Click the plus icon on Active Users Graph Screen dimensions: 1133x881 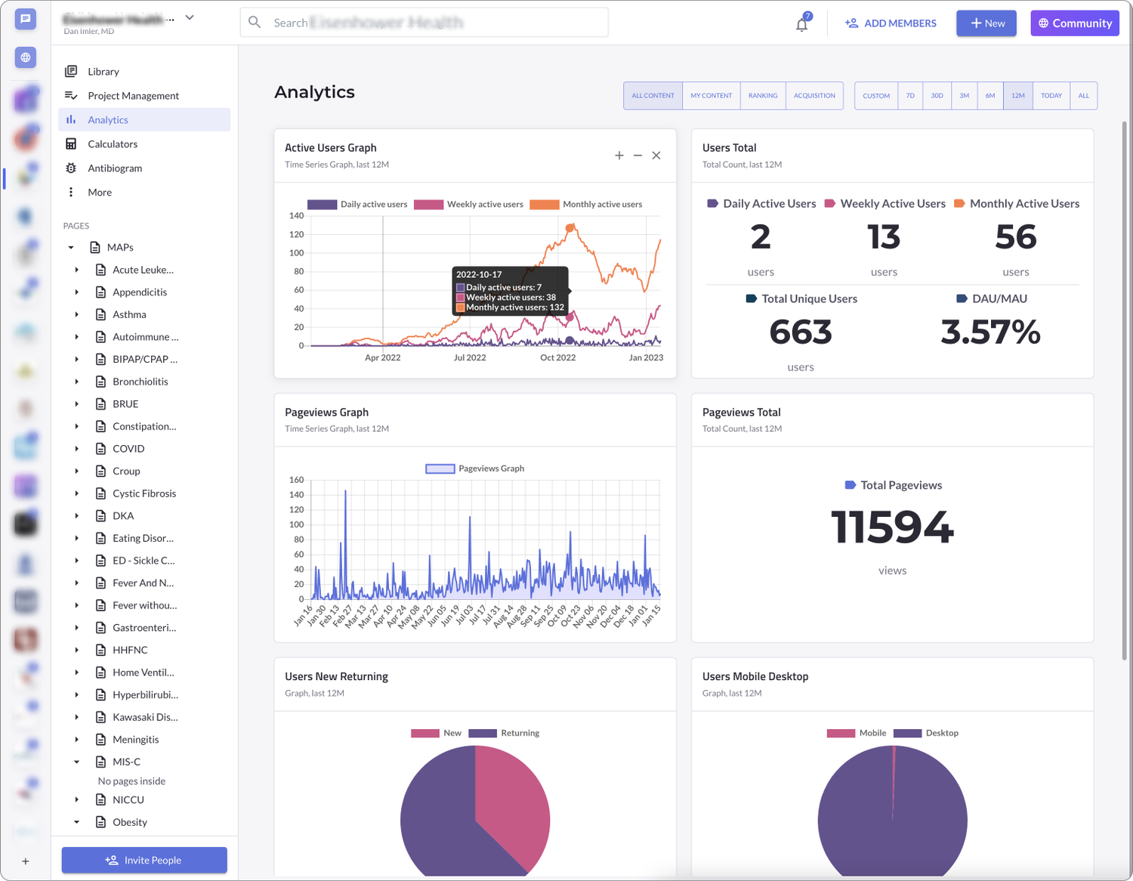click(619, 155)
